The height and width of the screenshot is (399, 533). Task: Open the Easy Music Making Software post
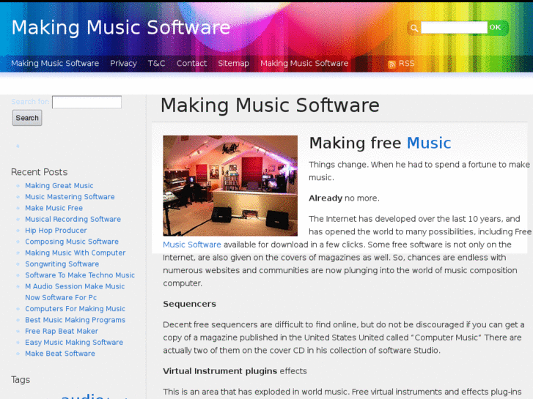point(74,343)
